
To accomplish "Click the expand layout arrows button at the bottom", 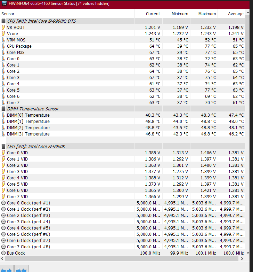I will point(7,269).
